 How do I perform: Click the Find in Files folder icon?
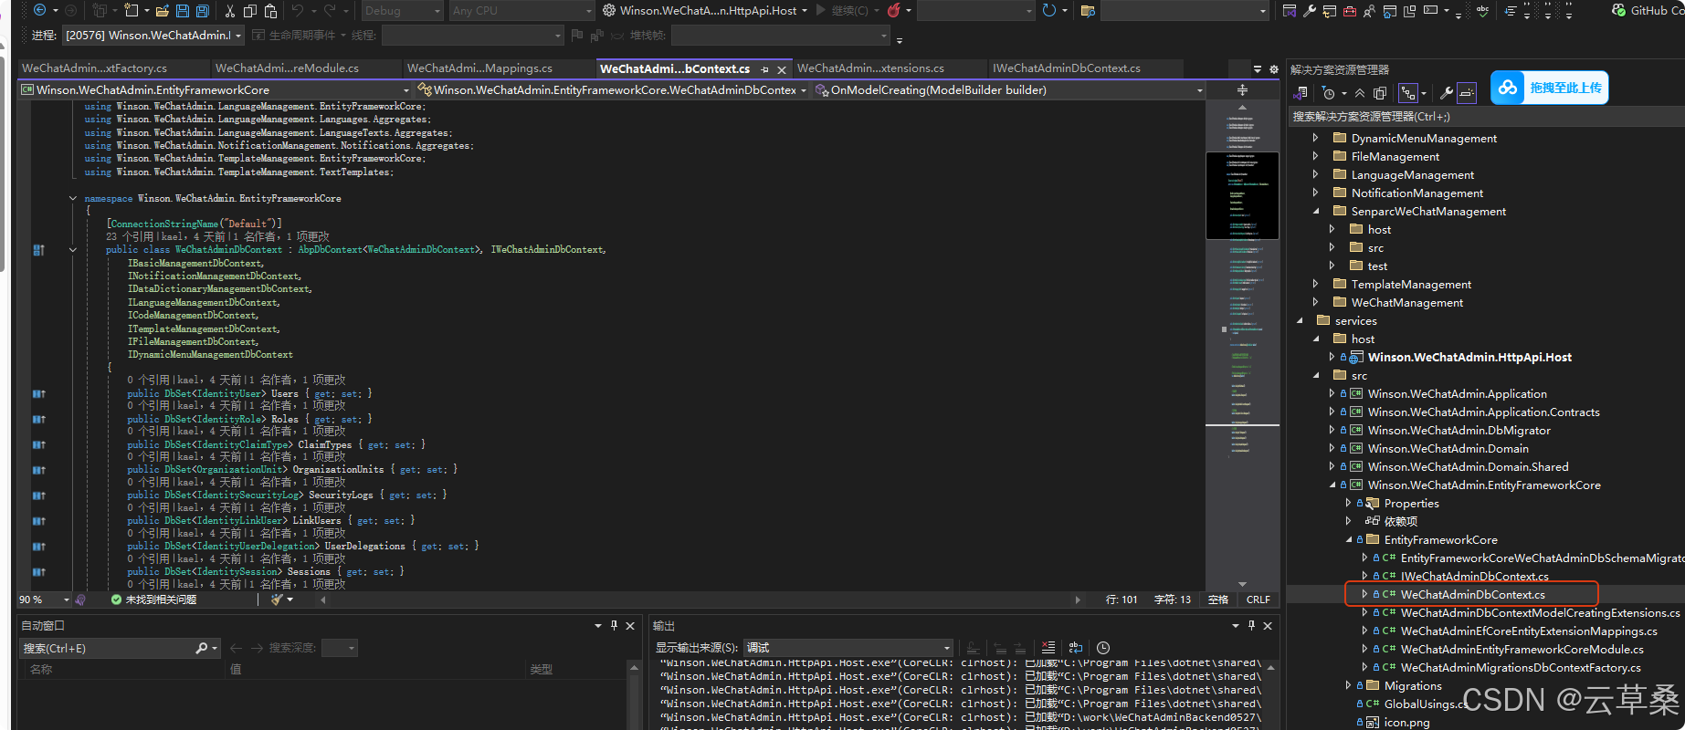(1088, 11)
